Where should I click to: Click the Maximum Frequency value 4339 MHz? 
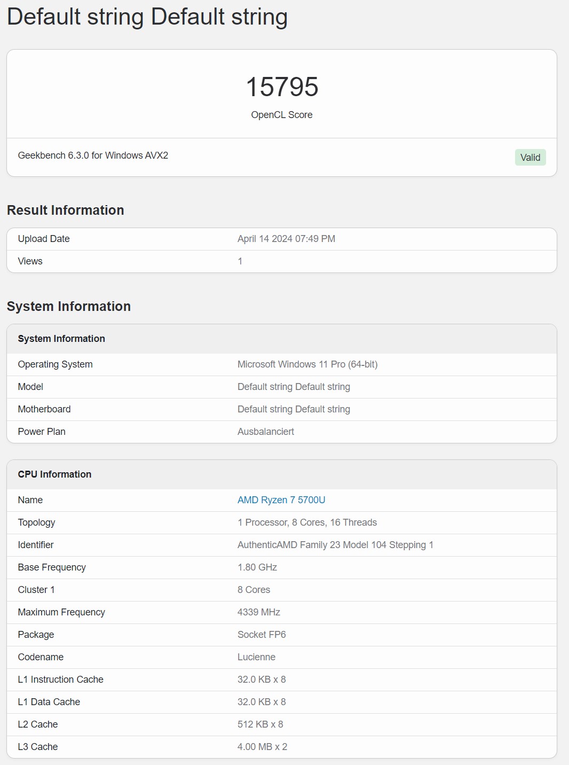click(x=259, y=612)
